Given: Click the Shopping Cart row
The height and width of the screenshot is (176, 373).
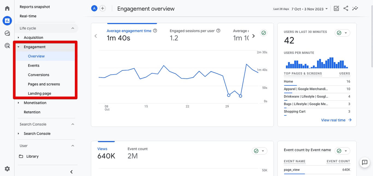Looking at the screenshot, I should (317, 112).
